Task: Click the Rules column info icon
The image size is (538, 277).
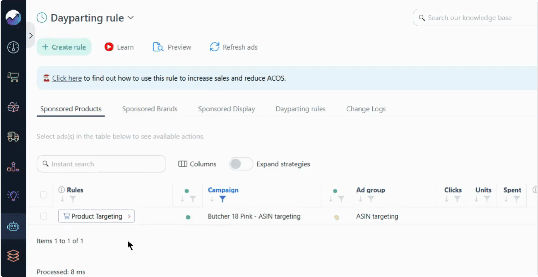Action: [x=62, y=190]
